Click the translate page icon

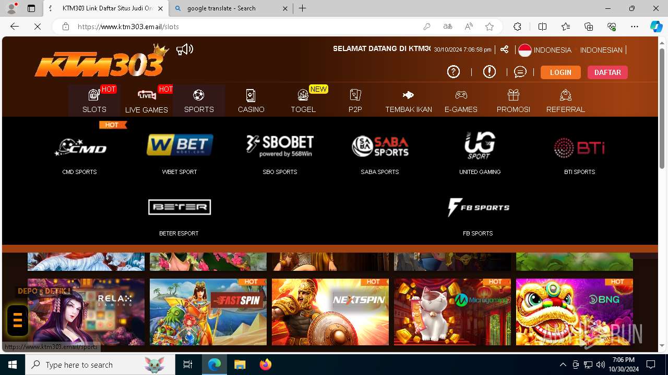coord(448,27)
